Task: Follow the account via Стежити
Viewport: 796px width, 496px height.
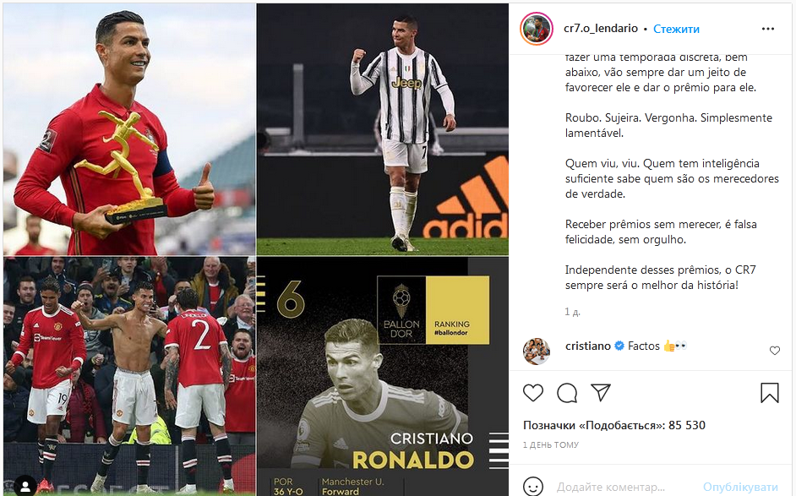Action: (x=676, y=29)
